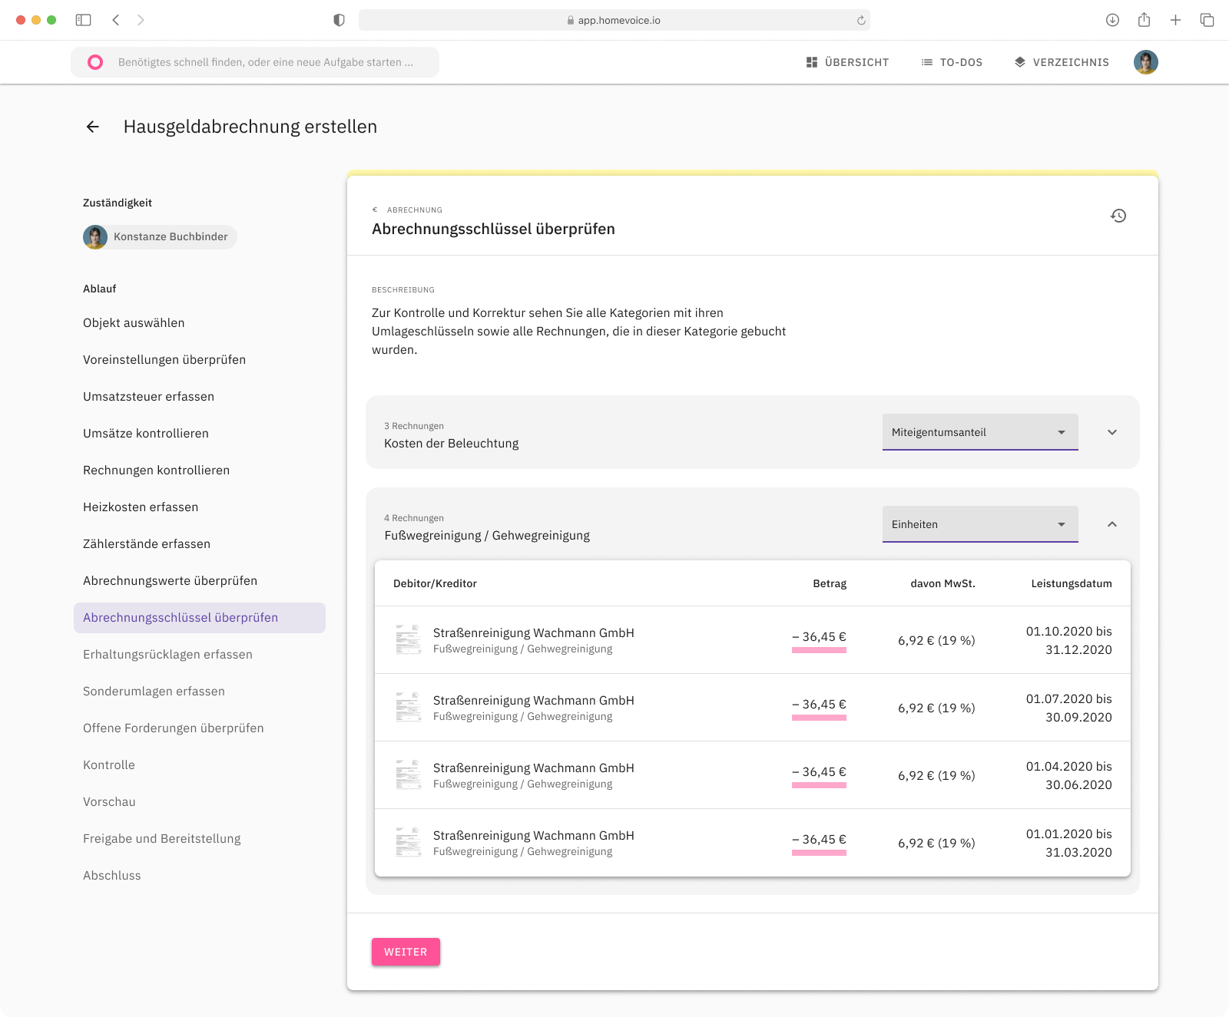Click the privacy shield icon in Safari

[339, 20]
